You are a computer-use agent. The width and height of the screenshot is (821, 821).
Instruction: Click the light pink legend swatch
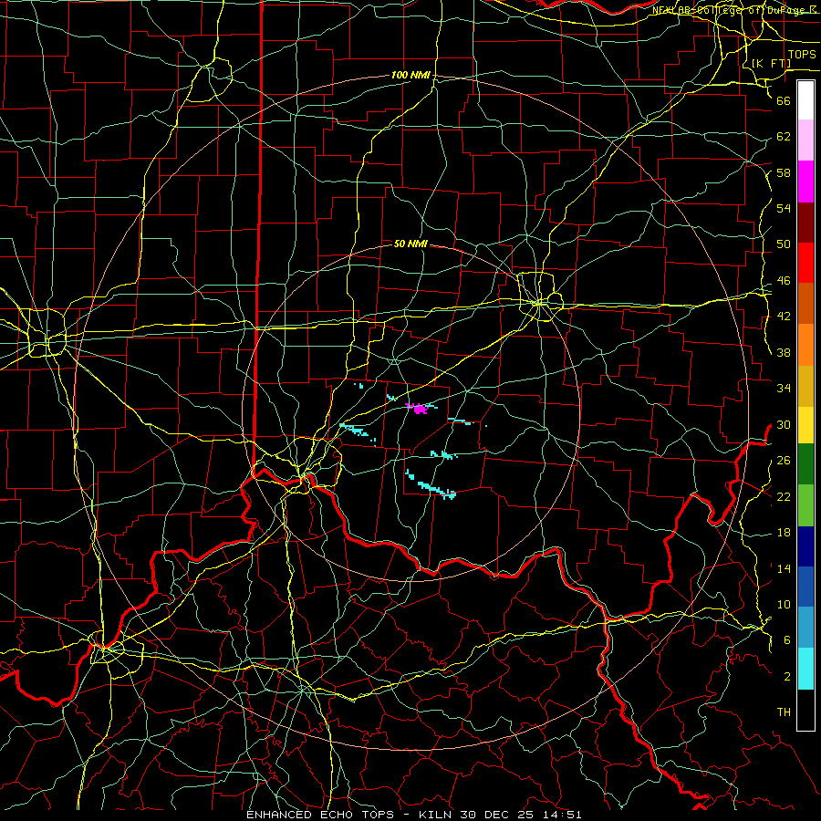pyautogui.click(x=805, y=140)
